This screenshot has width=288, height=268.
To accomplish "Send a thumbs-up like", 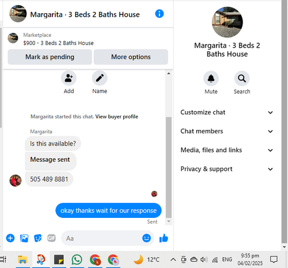I will tap(164, 238).
